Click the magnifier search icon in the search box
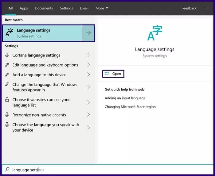215x176 pixels. tap(7, 170)
